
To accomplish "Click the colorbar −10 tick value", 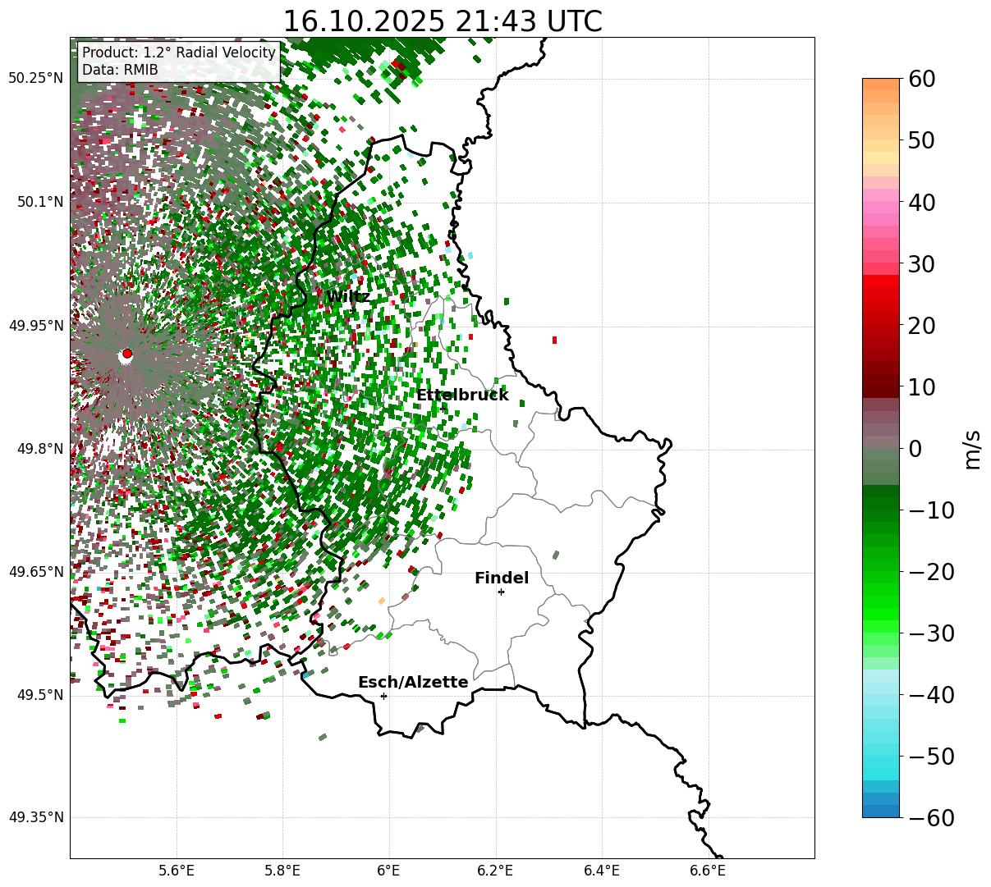I will [930, 510].
